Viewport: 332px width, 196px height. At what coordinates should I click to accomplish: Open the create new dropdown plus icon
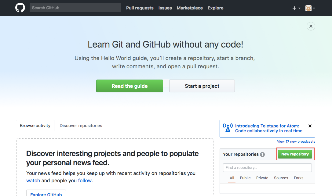coord(294,8)
